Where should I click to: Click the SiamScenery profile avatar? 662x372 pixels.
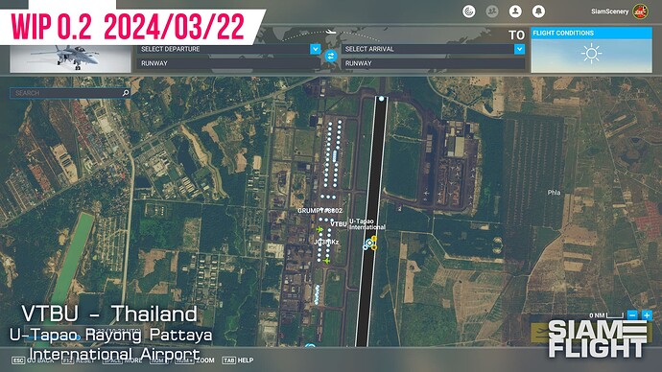(x=641, y=12)
